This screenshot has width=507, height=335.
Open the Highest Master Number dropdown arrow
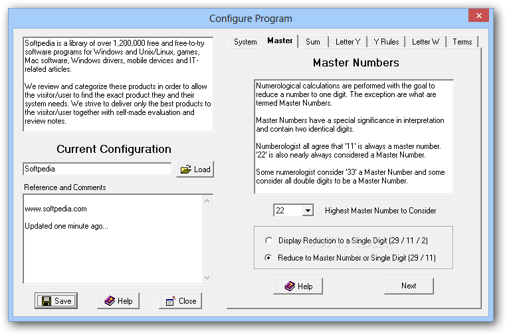(x=308, y=211)
